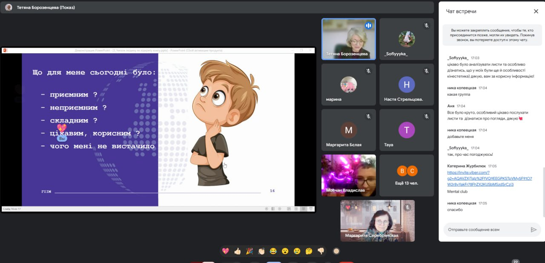Select Тетяна Борозенцева's video tile
The image size is (545, 263).
[348, 39]
